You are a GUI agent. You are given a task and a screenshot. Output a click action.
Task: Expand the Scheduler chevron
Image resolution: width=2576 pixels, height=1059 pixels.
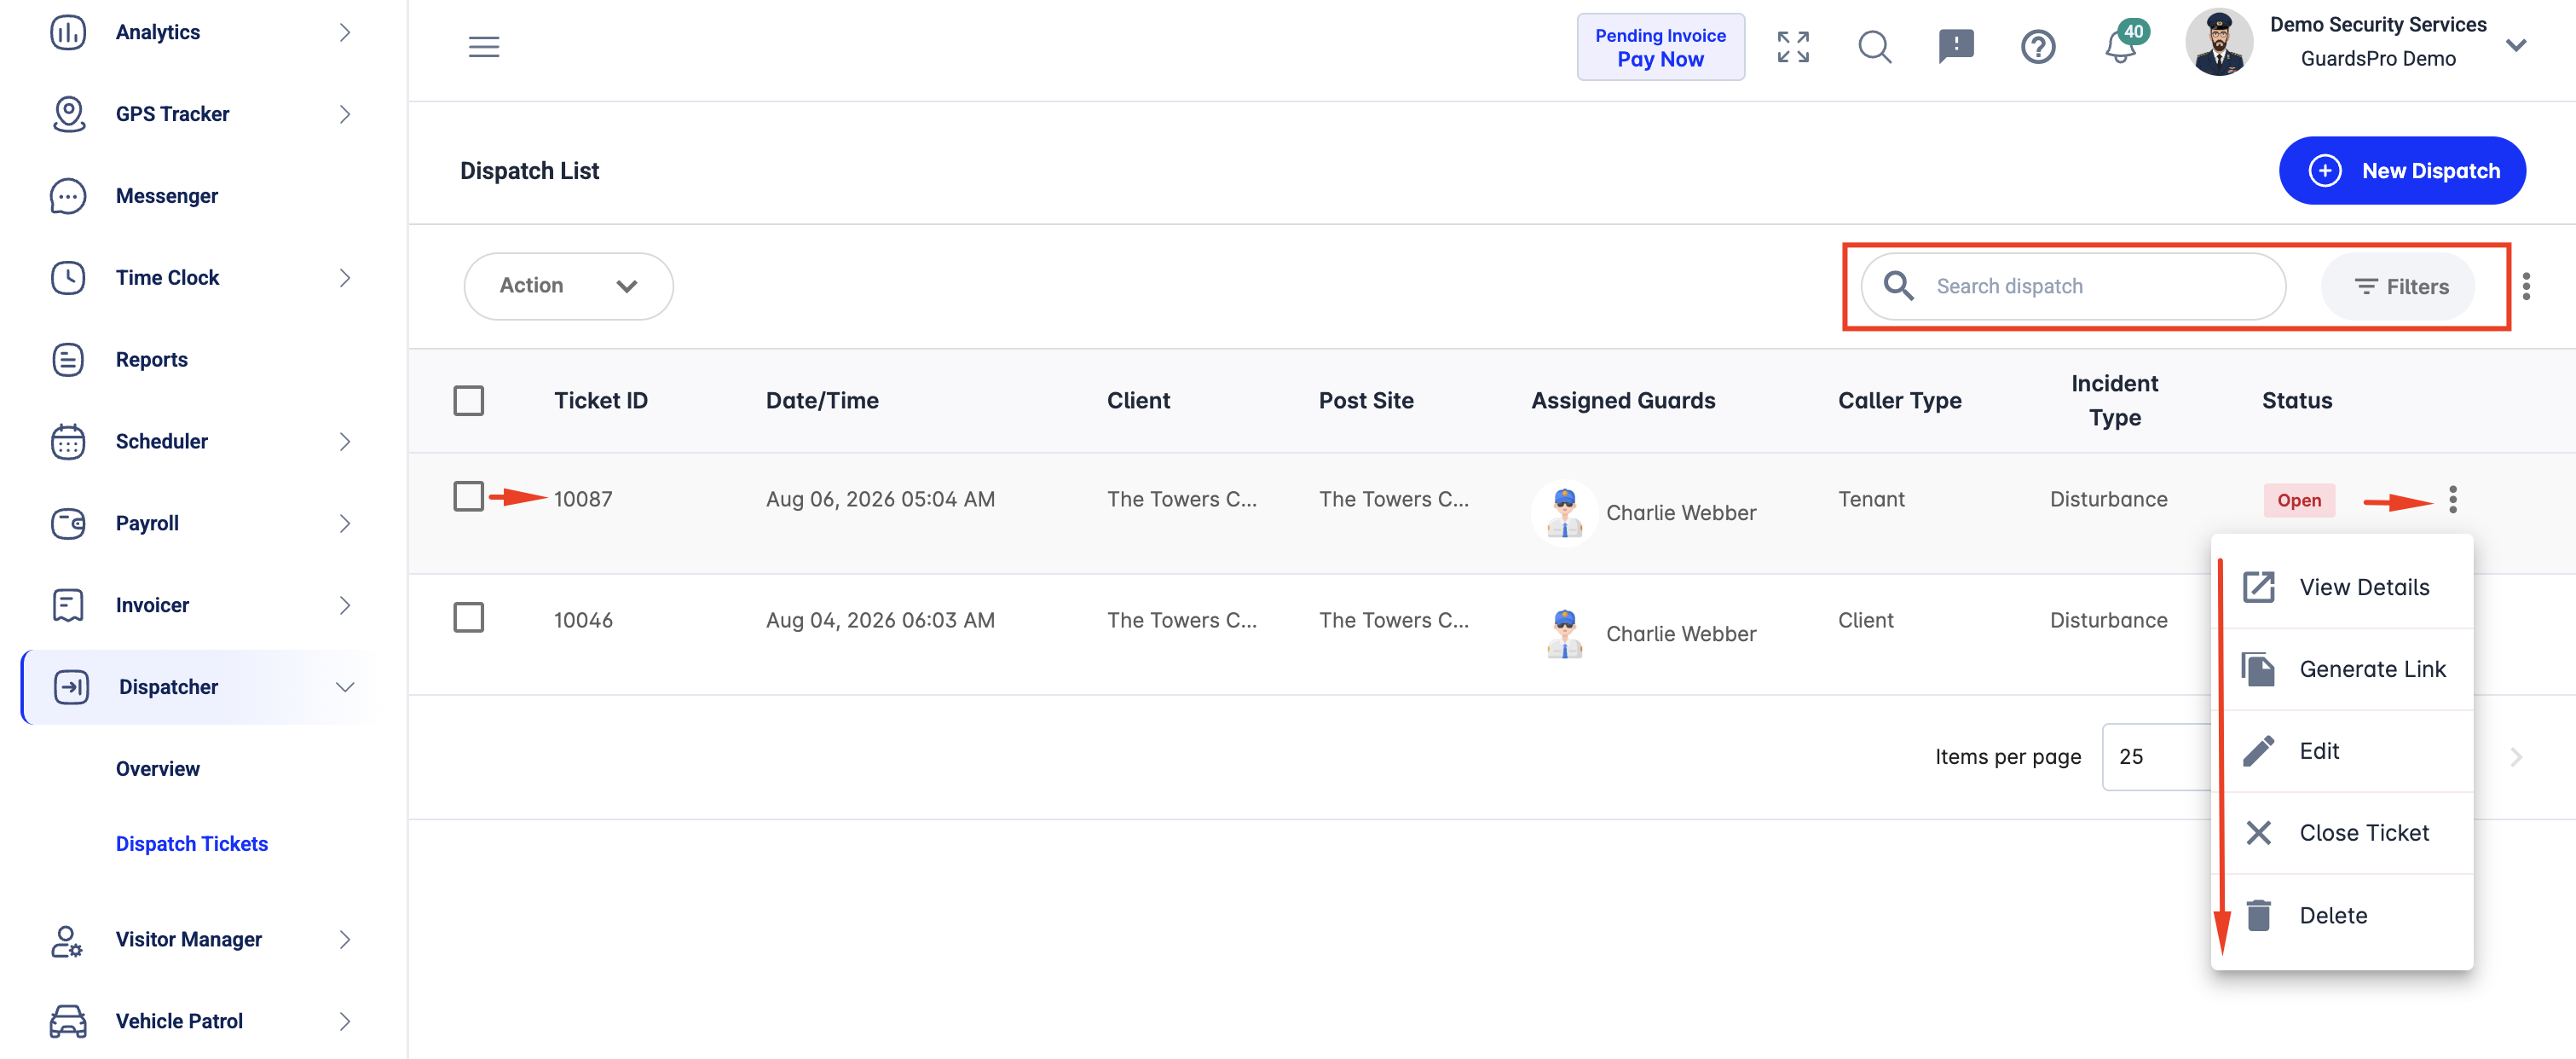(x=345, y=442)
